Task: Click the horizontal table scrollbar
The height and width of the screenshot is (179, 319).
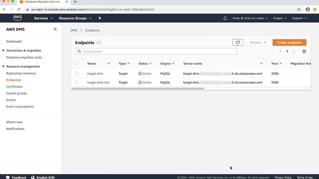Action: tap(138, 89)
